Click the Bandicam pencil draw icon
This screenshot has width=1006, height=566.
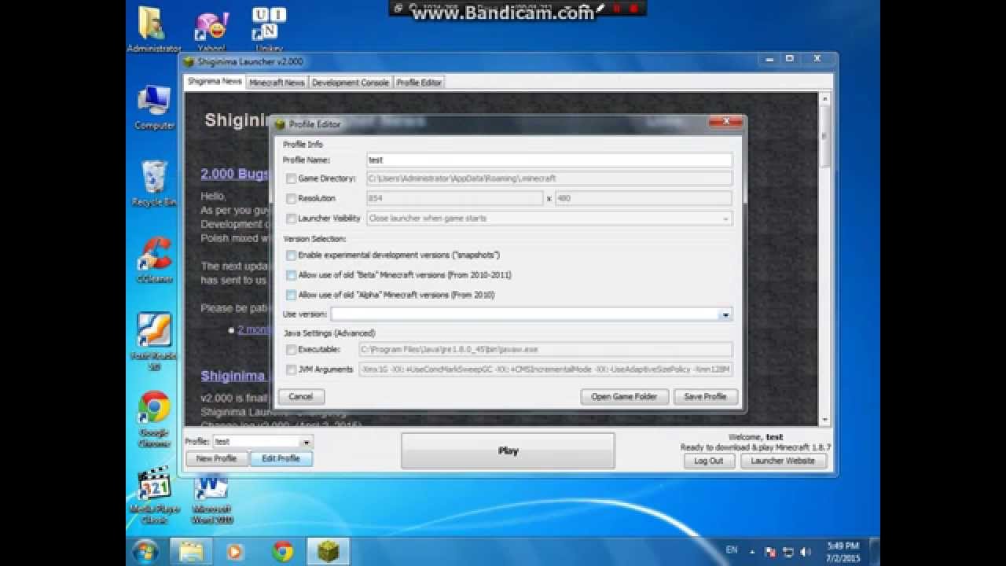click(601, 9)
